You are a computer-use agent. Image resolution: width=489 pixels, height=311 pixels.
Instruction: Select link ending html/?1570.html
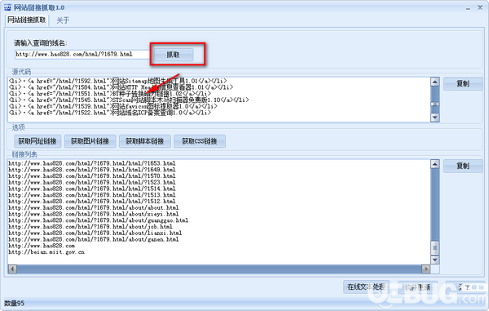92,176
